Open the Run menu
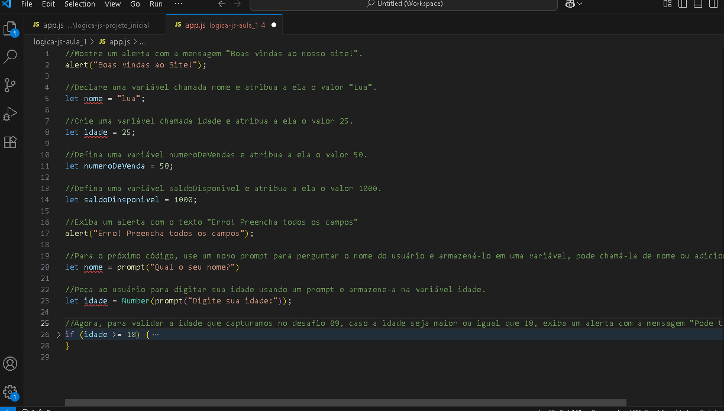This screenshot has width=724, height=411. pos(156,4)
